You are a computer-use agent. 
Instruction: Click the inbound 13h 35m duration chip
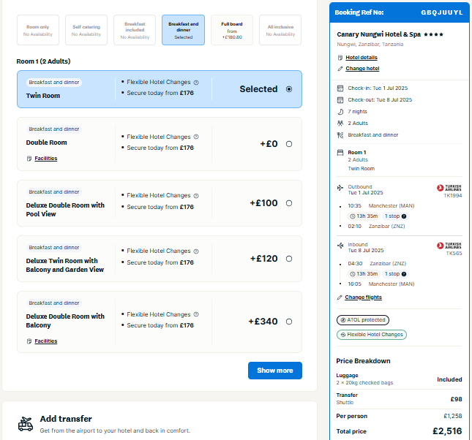point(364,274)
